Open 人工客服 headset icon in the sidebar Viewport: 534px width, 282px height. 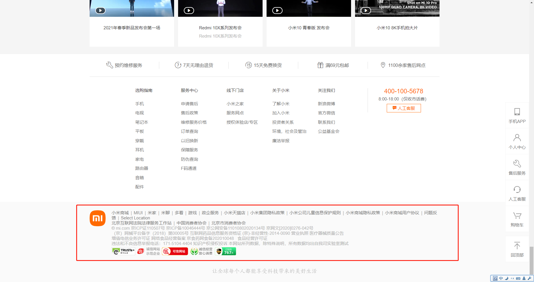tap(517, 193)
